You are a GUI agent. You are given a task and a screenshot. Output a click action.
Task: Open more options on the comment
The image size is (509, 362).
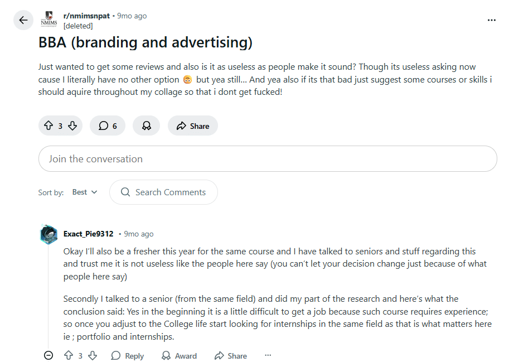point(268,355)
